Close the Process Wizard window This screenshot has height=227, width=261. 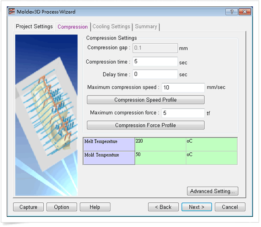click(x=245, y=11)
